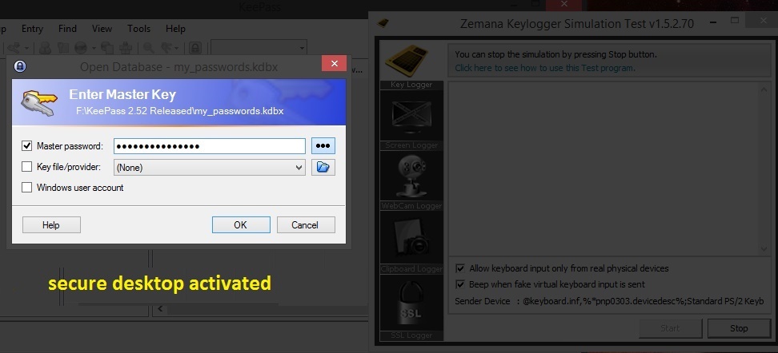Click the padlock icon in Open Database title bar

(20, 65)
